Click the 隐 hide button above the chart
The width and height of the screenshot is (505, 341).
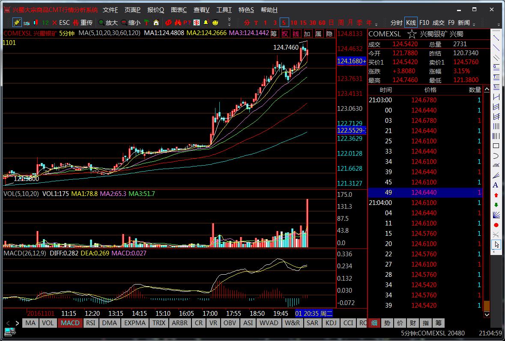tap(329, 33)
